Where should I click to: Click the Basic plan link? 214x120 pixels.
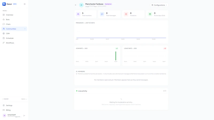[x=24, y=99]
